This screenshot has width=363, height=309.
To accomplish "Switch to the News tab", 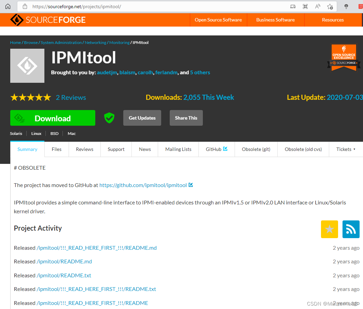I will [x=145, y=150].
